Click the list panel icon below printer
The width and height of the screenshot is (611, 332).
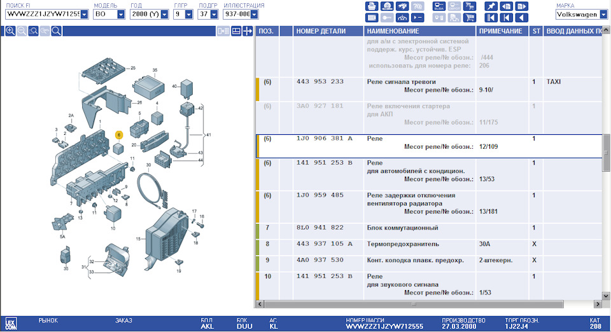(371, 18)
